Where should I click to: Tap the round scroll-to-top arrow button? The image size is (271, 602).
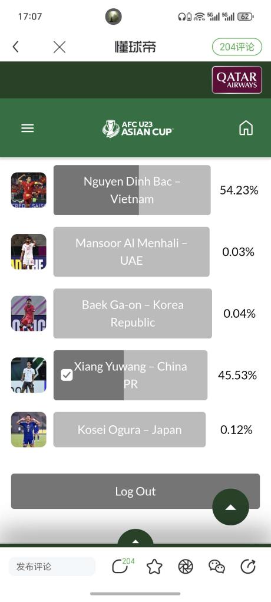click(231, 507)
